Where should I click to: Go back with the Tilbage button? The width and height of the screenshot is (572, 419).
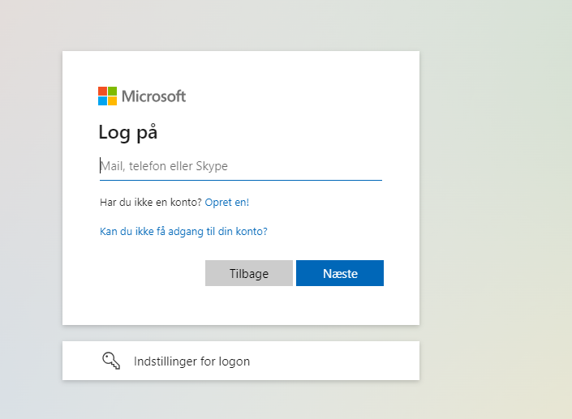(249, 273)
